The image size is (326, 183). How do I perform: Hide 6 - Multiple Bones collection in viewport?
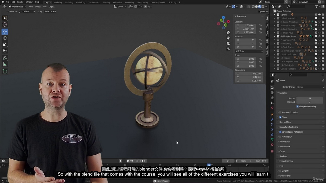click(319, 36)
